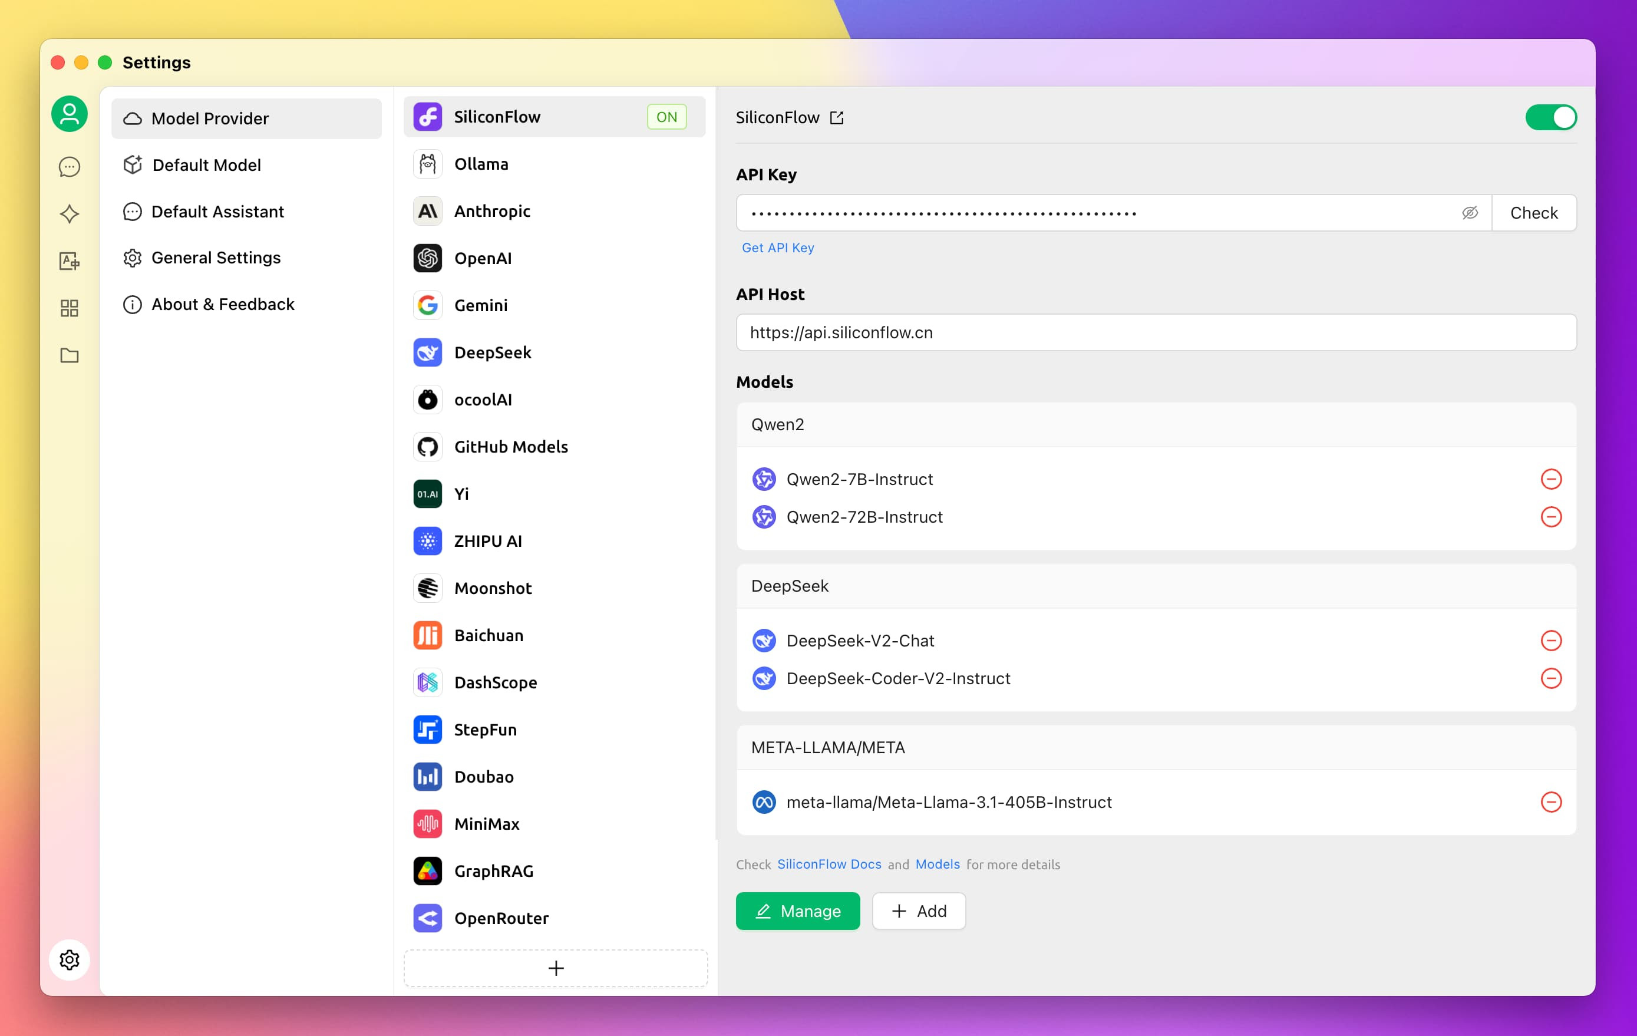The width and height of the screenshot is (1637, 1036).
Task: Open the translate sidebar icon
Action: point(70,261)
